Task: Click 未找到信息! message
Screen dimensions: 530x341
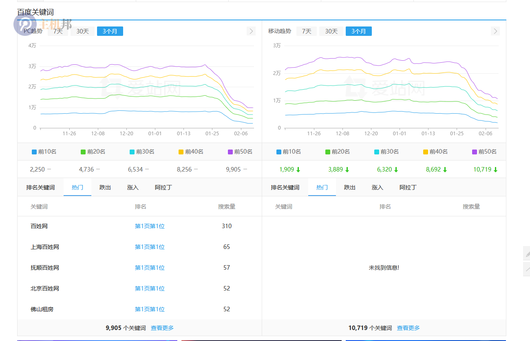Action: coord(384,268)
